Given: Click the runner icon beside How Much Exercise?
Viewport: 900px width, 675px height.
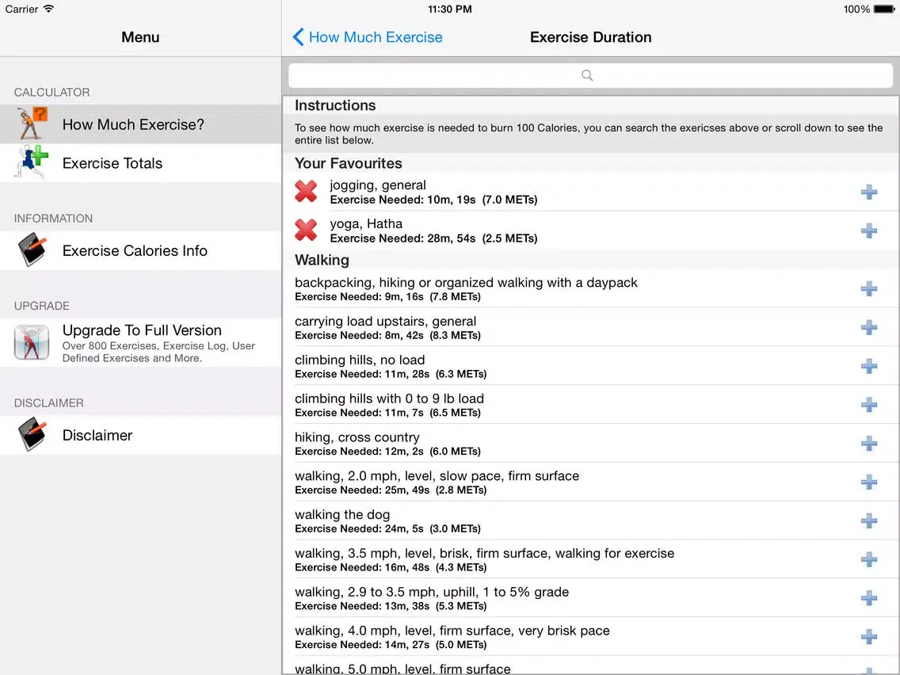Looking at the screenshot, I should coord(30,124).
